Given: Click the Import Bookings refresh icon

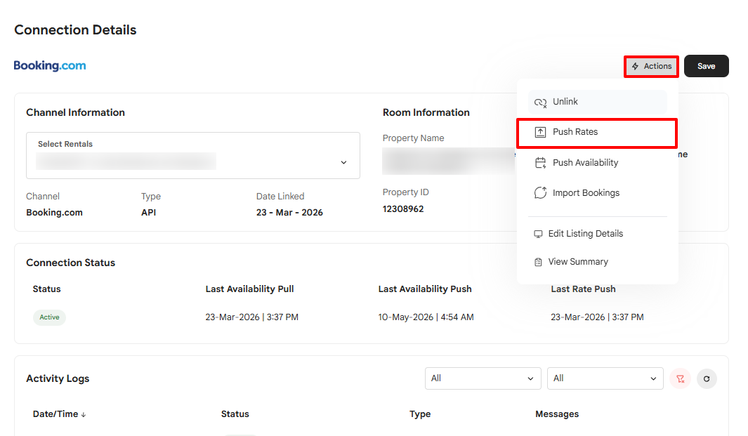Looking at the screenshot, I should (540, 192).
